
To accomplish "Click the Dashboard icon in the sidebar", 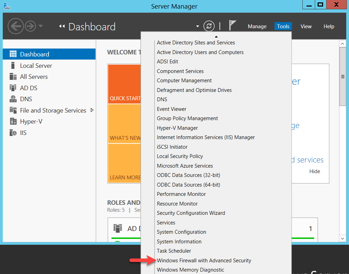I will coord(13,54).
